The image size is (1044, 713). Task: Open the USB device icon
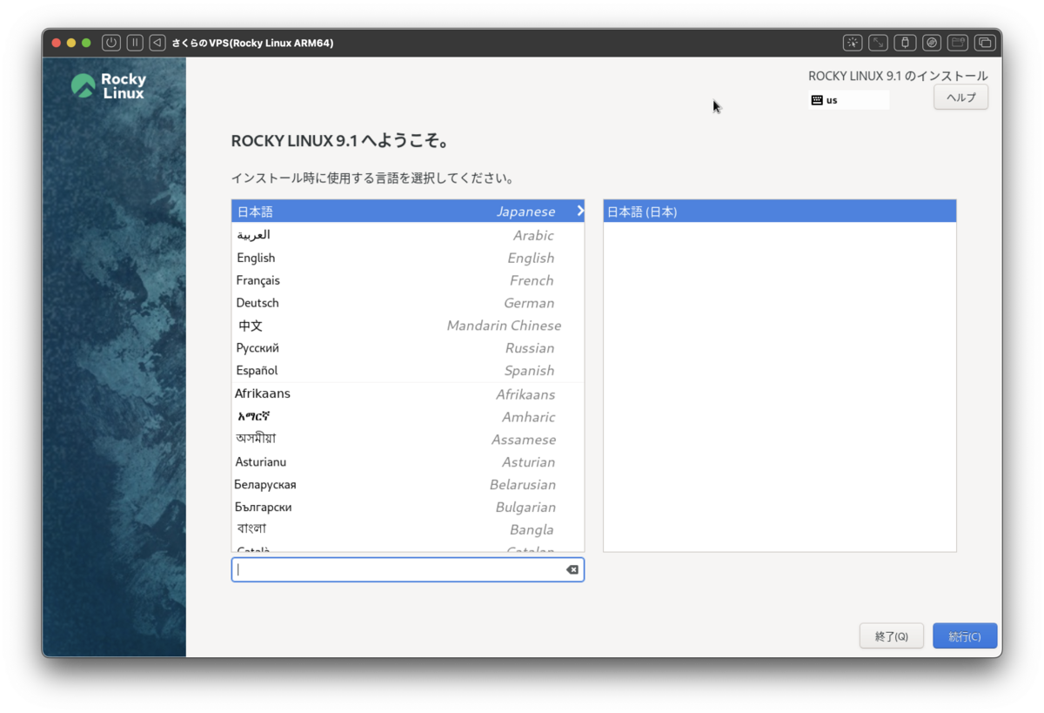point(905,42)
